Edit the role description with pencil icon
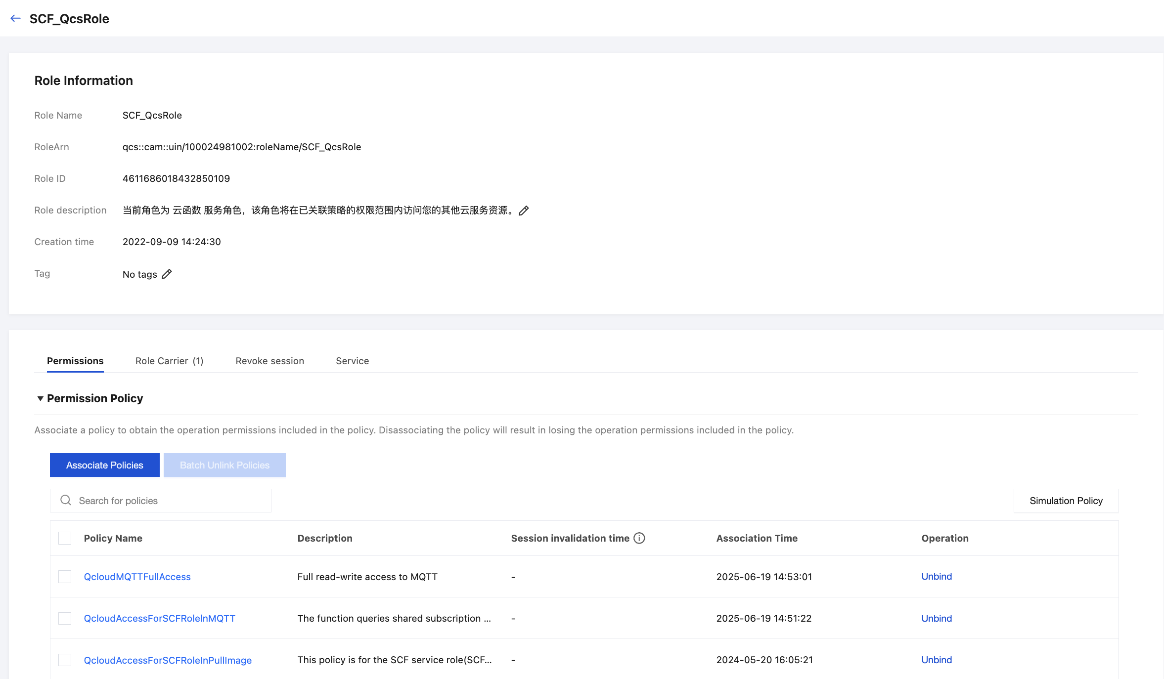 tap(524, 211)
